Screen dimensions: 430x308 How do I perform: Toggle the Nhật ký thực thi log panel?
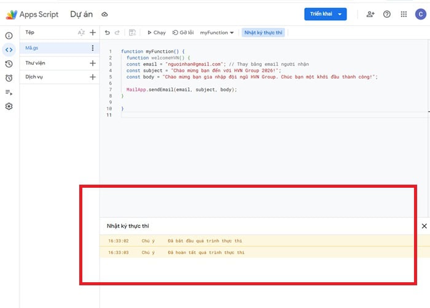tap(265, 33)
